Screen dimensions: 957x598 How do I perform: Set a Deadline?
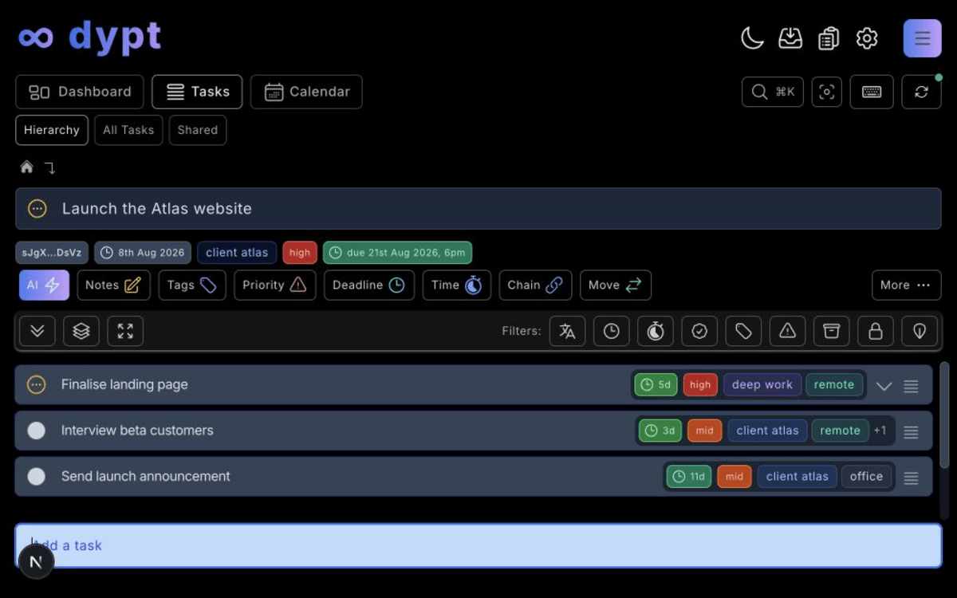tap(369, 285)
